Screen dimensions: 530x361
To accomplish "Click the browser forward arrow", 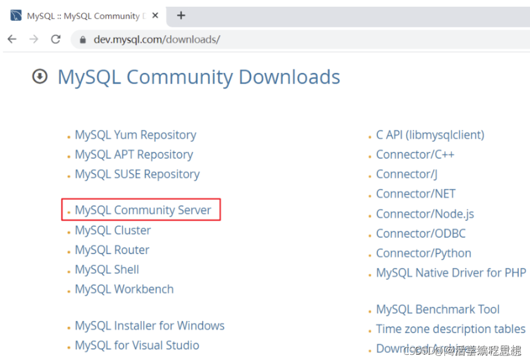I will pyautogui.click(x=34, y=40).
